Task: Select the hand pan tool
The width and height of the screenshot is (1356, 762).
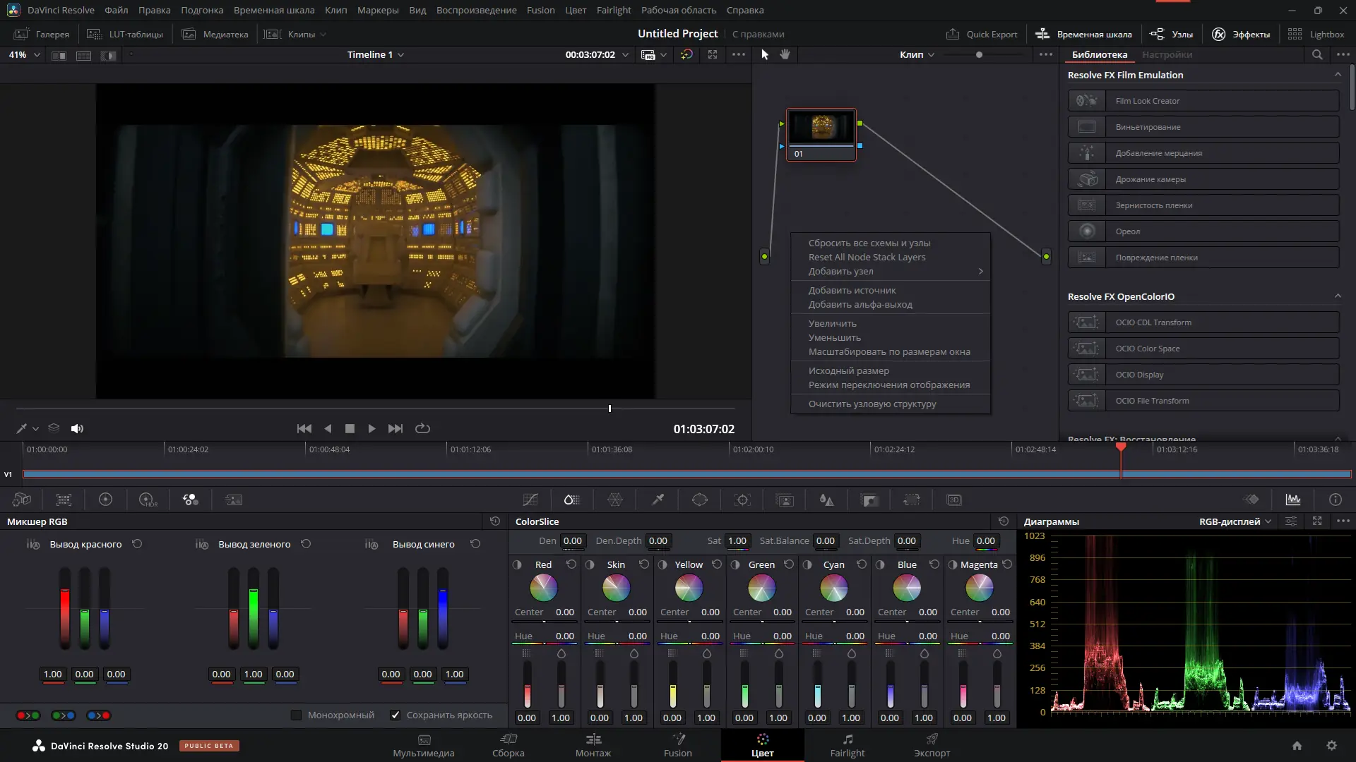Action: 785,54
